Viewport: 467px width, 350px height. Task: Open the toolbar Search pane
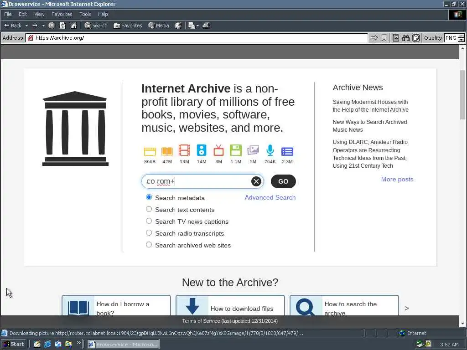coord(96,26)
